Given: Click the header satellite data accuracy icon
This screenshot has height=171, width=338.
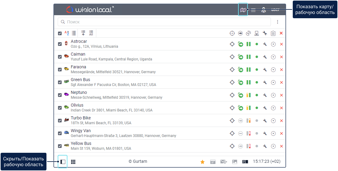Looking at the screenshot, I should click(248, 33).
